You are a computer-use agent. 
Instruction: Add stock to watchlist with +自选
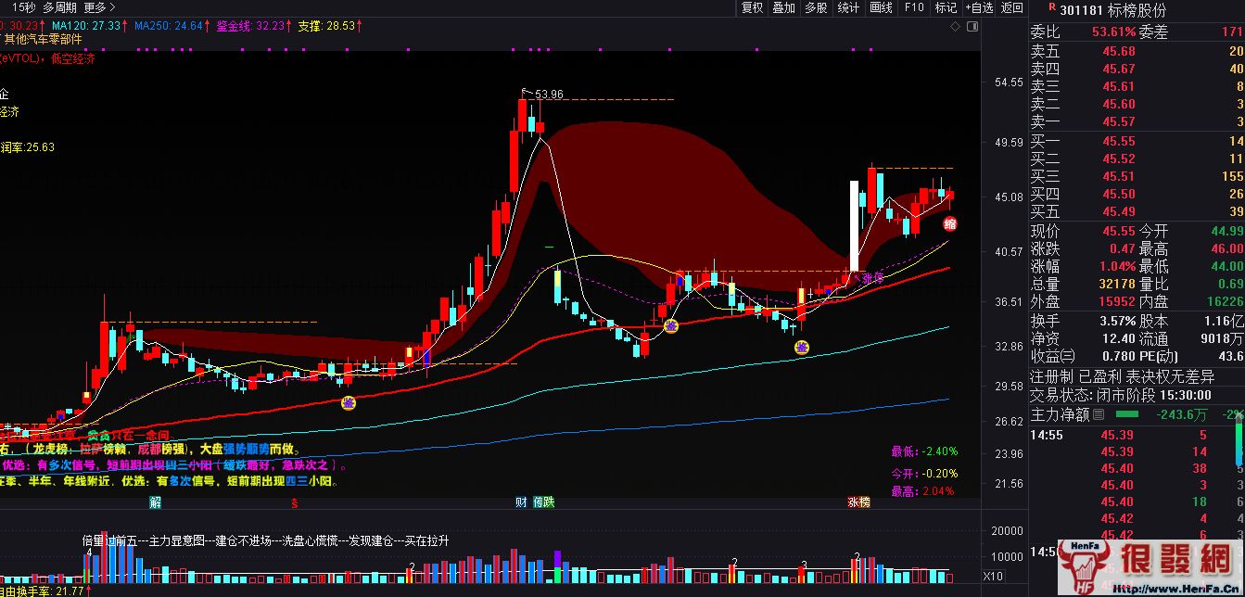[x=979, y=7]
